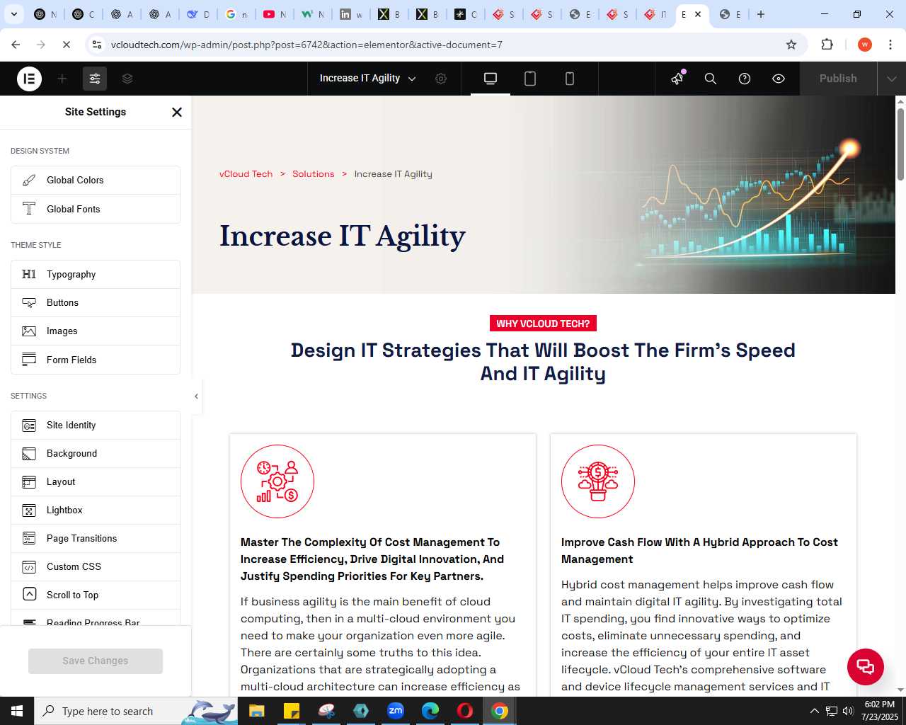
Task: Open the Elementor logo menu
Action: (29, 79)
